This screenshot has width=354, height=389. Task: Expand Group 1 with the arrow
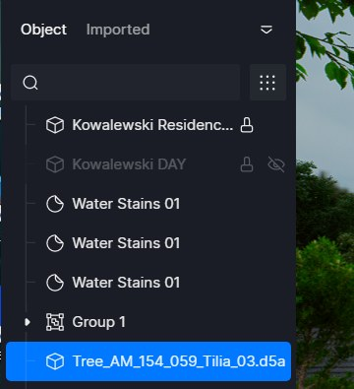click(x=28, y=322)
